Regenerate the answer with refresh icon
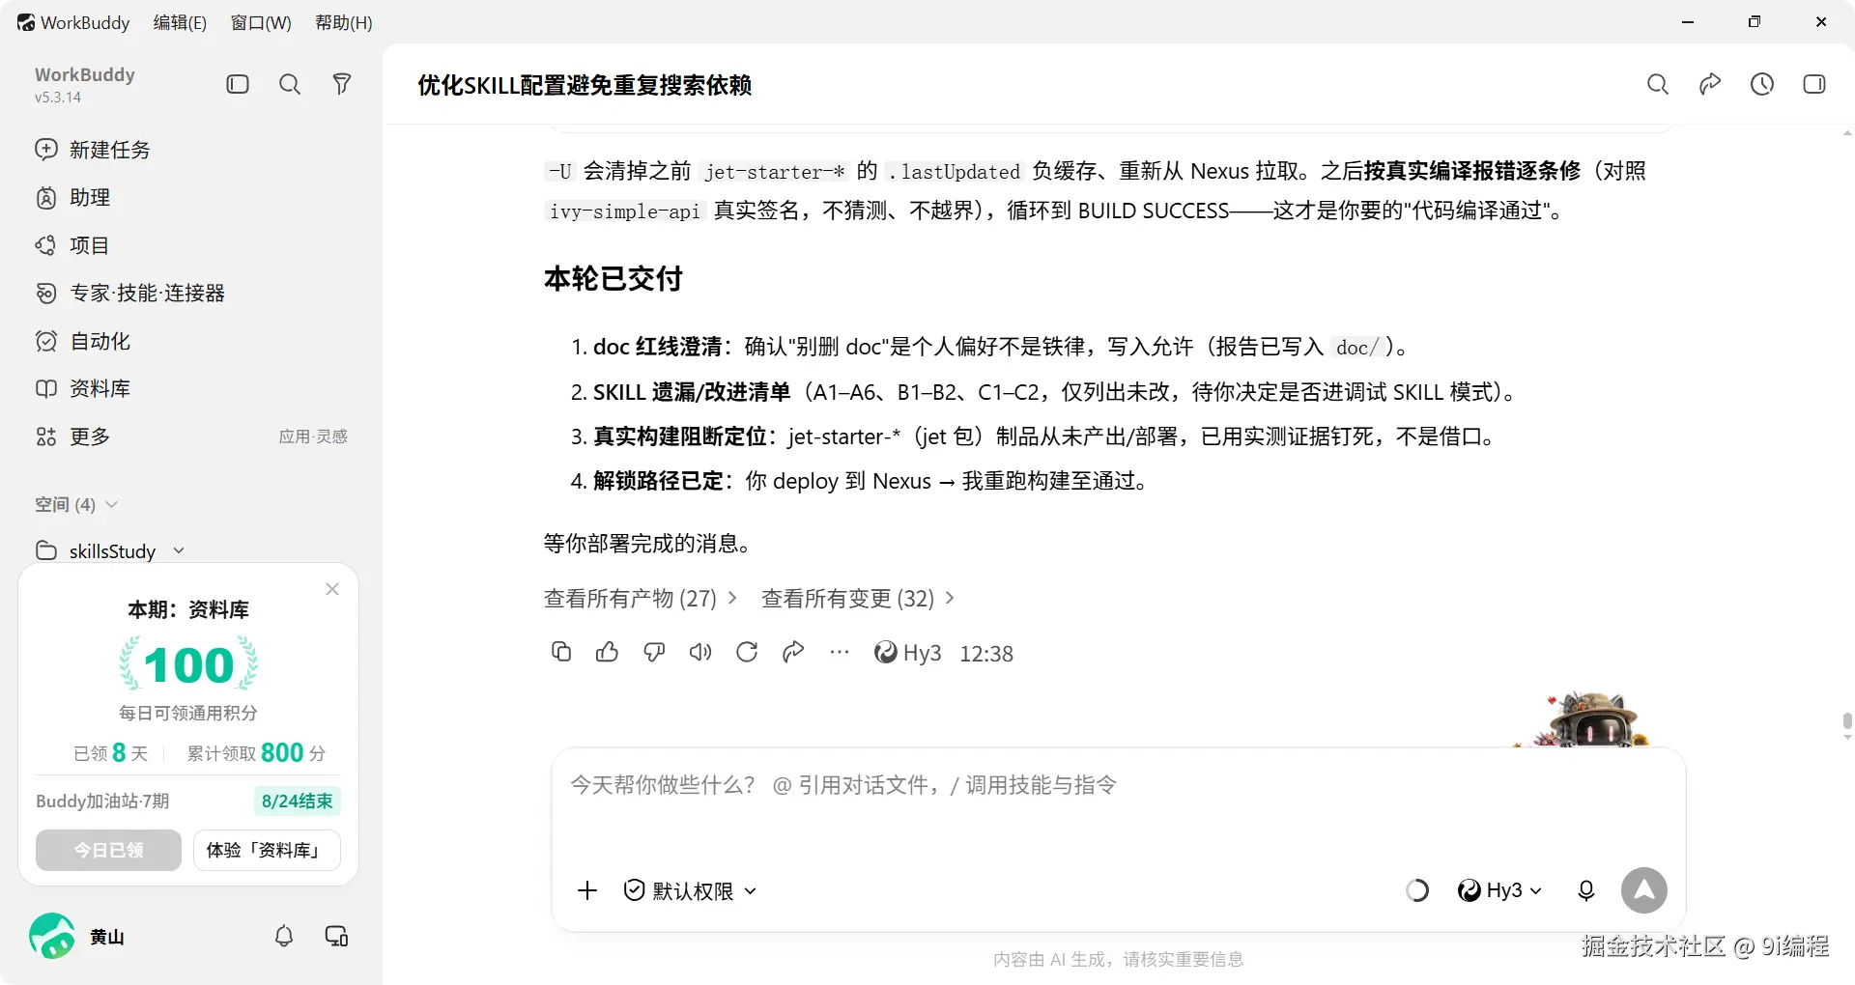This screenshot has width=1855, height=985. click(747, 652)
